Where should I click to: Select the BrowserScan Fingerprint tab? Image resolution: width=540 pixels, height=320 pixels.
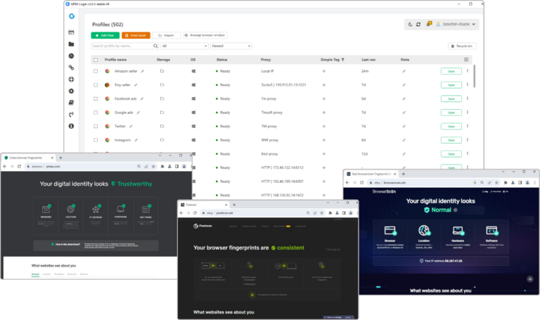click(371, 174)
